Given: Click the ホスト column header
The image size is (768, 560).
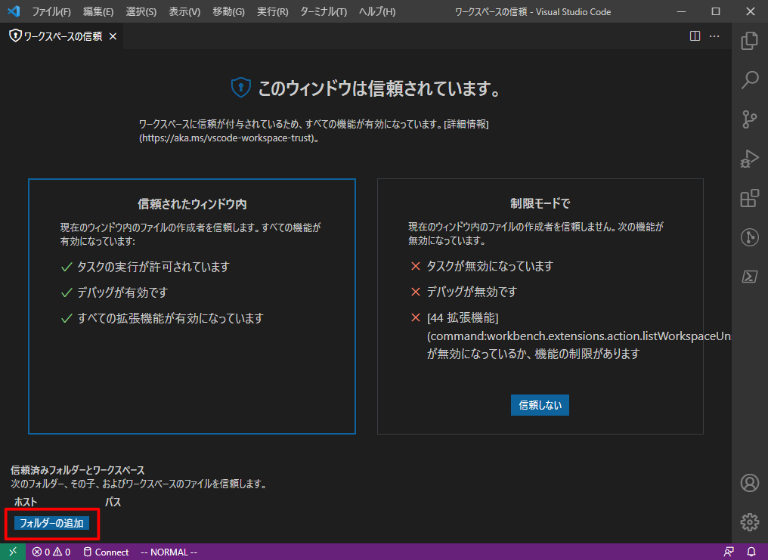Looking at the screenshot, I should coord(26,503).
